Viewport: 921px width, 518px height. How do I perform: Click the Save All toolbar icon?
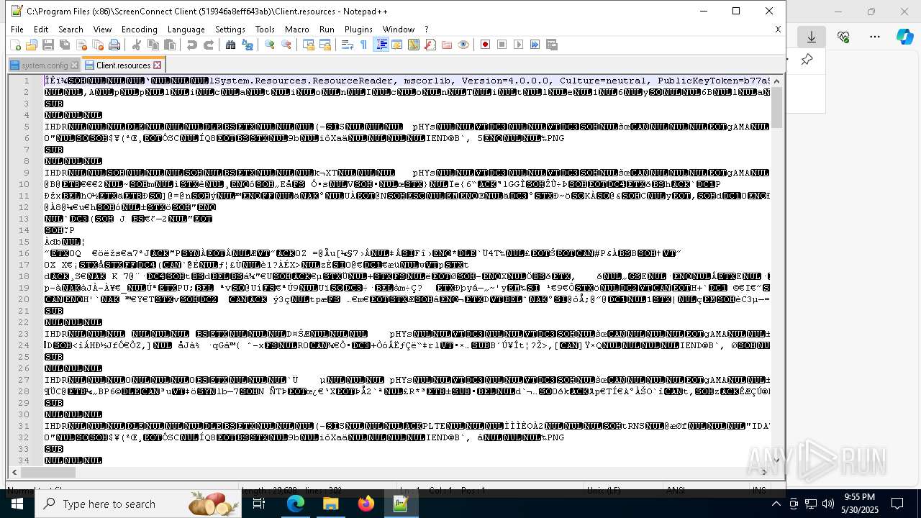coord(65,45)
